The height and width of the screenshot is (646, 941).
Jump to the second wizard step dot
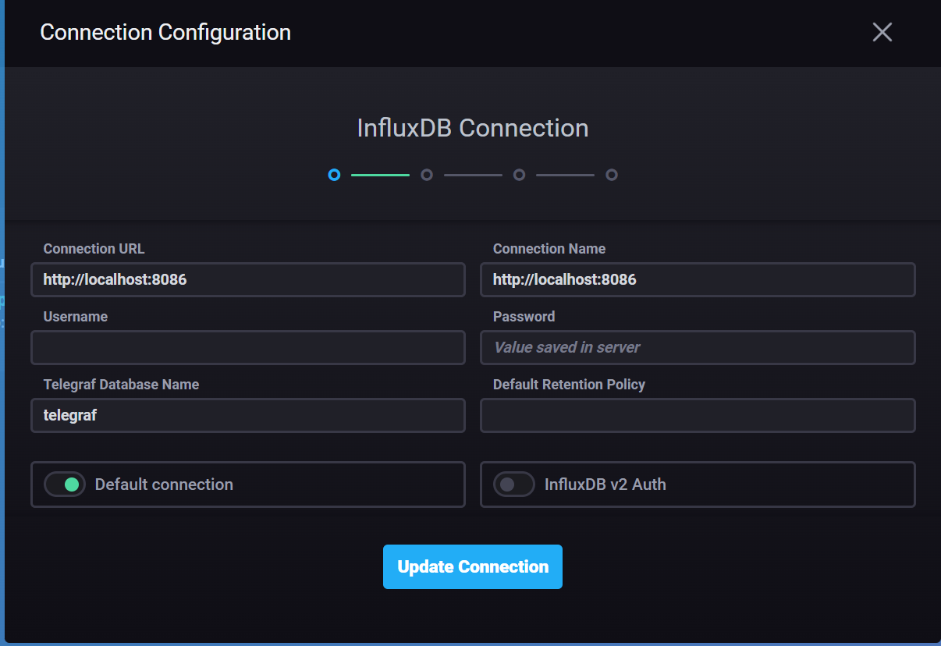[427, 175]
